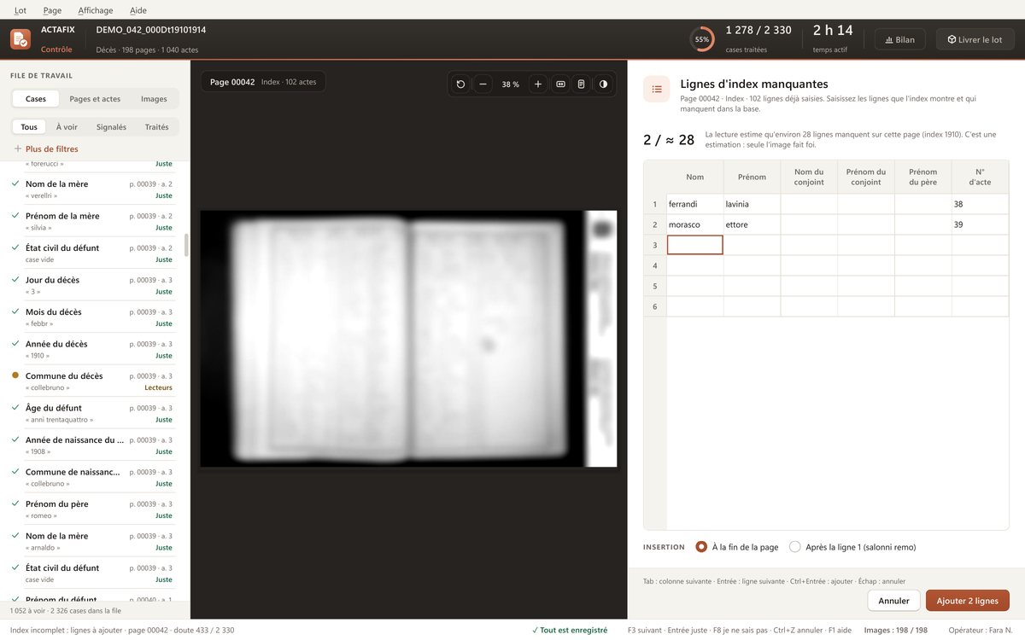Viewport: 1025px width, 640px height.
Task: Open the Aide menu
Action: click(x=138, y=10)
